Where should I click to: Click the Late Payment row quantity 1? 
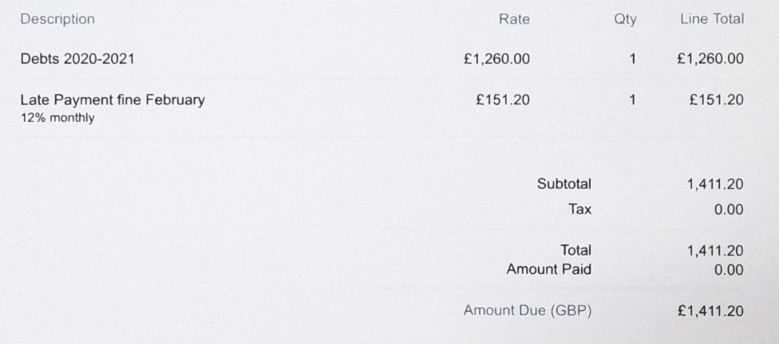[632, 100]
